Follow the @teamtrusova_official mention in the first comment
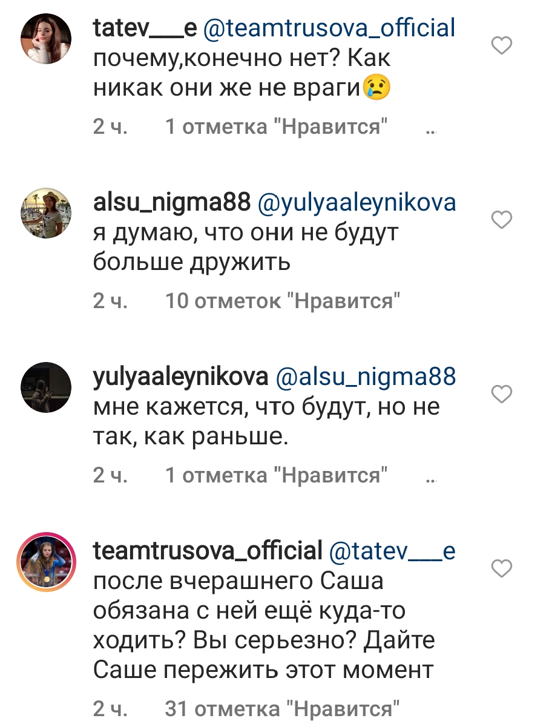This screenshot has width=552, height=724. (329, 28)
